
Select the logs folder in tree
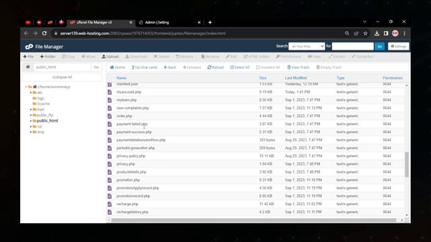pos(40,98)
